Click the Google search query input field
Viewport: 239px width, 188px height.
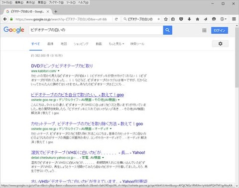[x=96, y=30]
